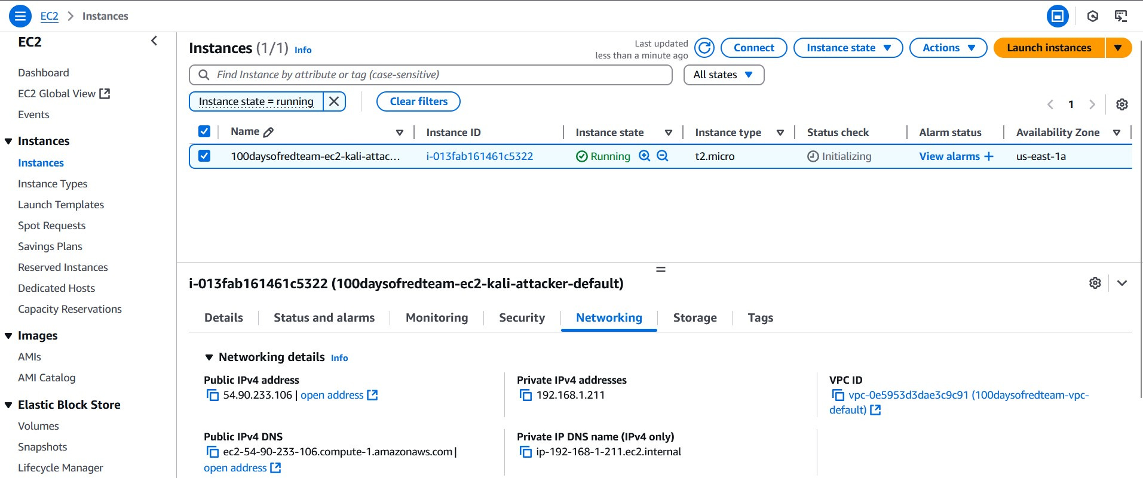Click the hexagon settings icon in top bar

(x=1092, y=16)
